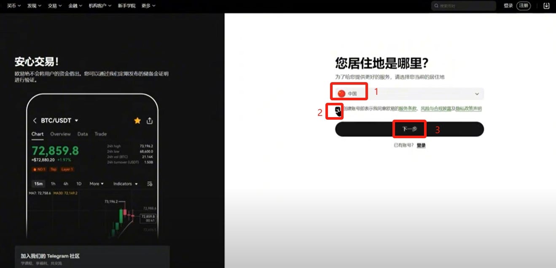Click the 安心交易! heading

[36, 62]
